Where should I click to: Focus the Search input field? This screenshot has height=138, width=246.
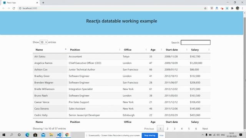coord(196,43)
